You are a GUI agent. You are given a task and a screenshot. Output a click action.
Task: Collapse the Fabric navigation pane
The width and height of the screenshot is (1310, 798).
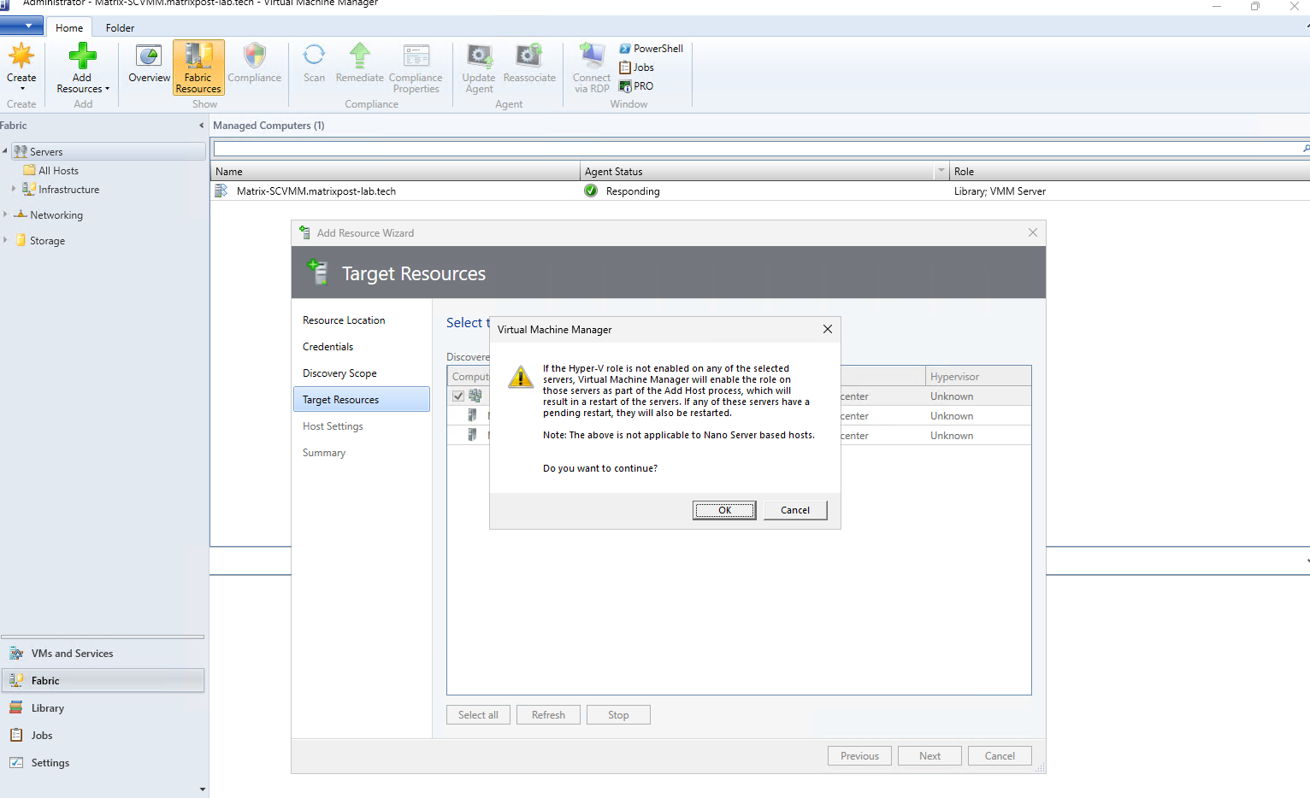point(202,126)
